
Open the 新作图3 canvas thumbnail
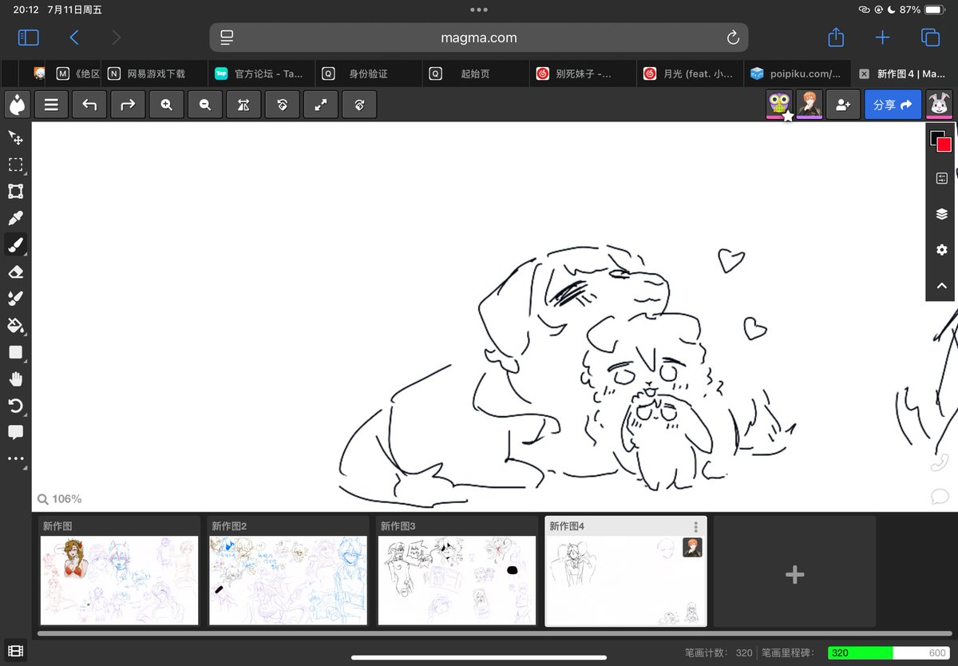[x=457, y=571]
